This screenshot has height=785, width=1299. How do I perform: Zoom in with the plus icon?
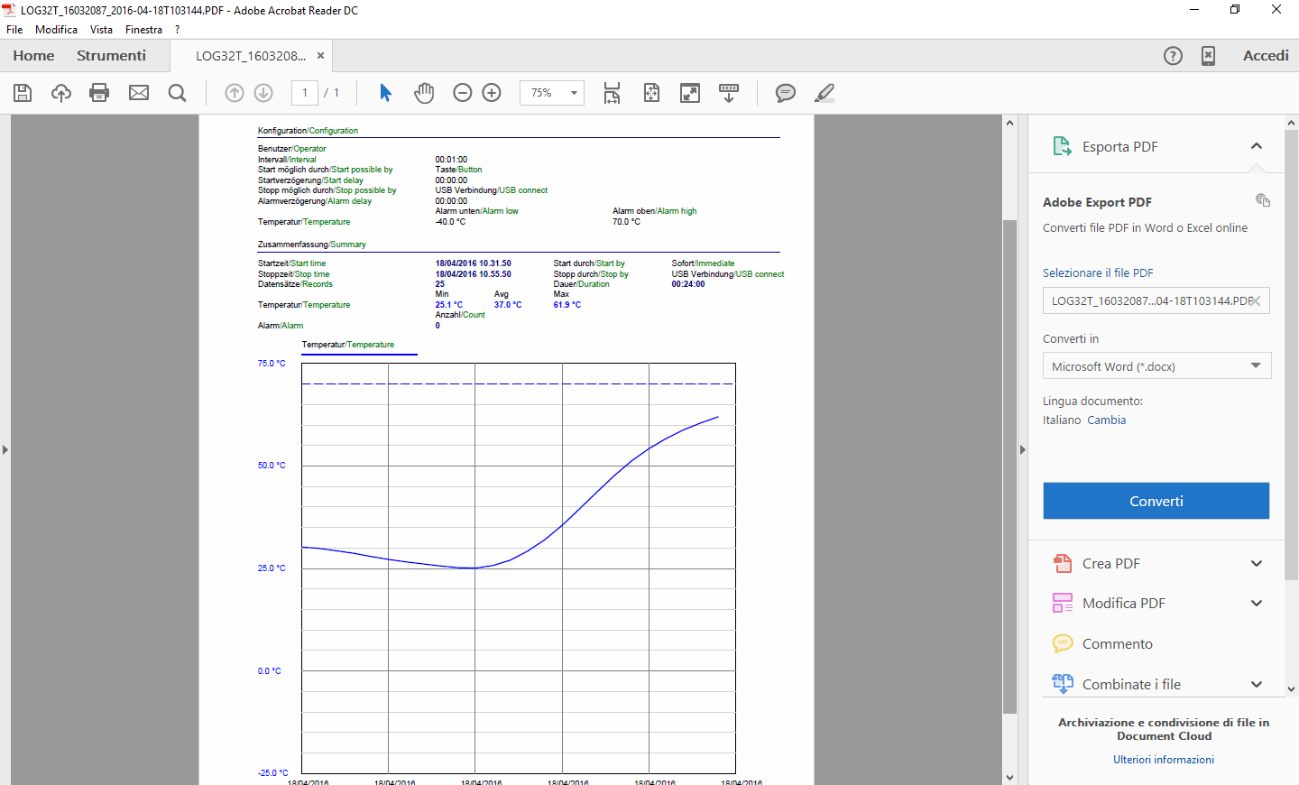[x=492, y=93]
